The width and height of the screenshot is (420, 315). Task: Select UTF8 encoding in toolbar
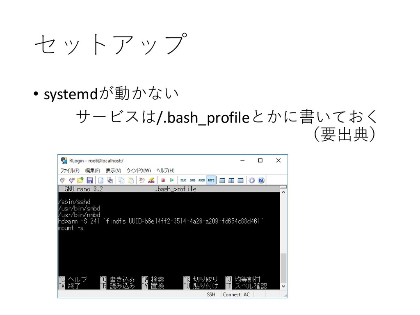[x=211, y=180]
